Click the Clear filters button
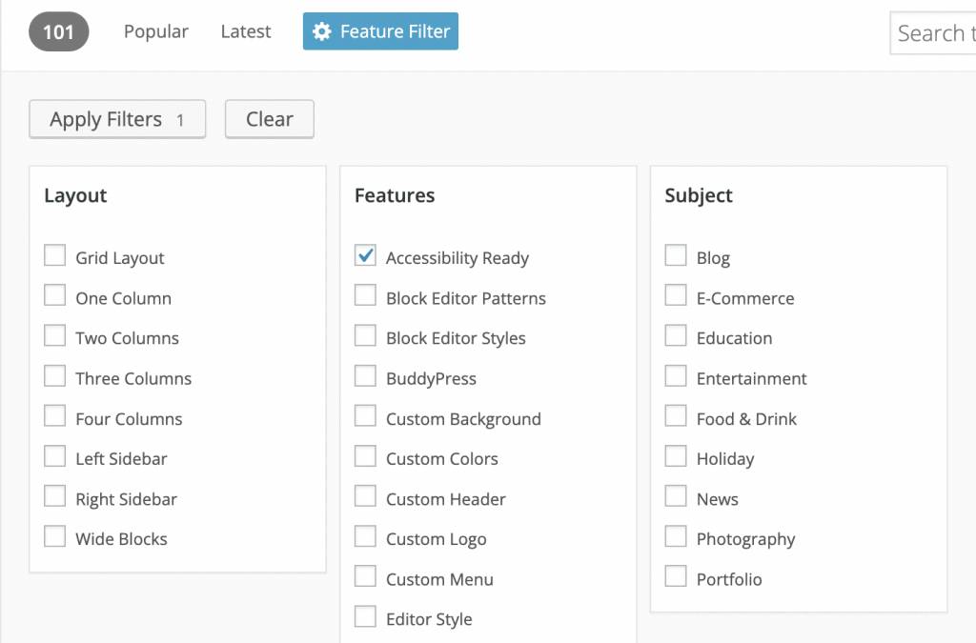Screen dimensions: 976x643 (x=269, y=119)
